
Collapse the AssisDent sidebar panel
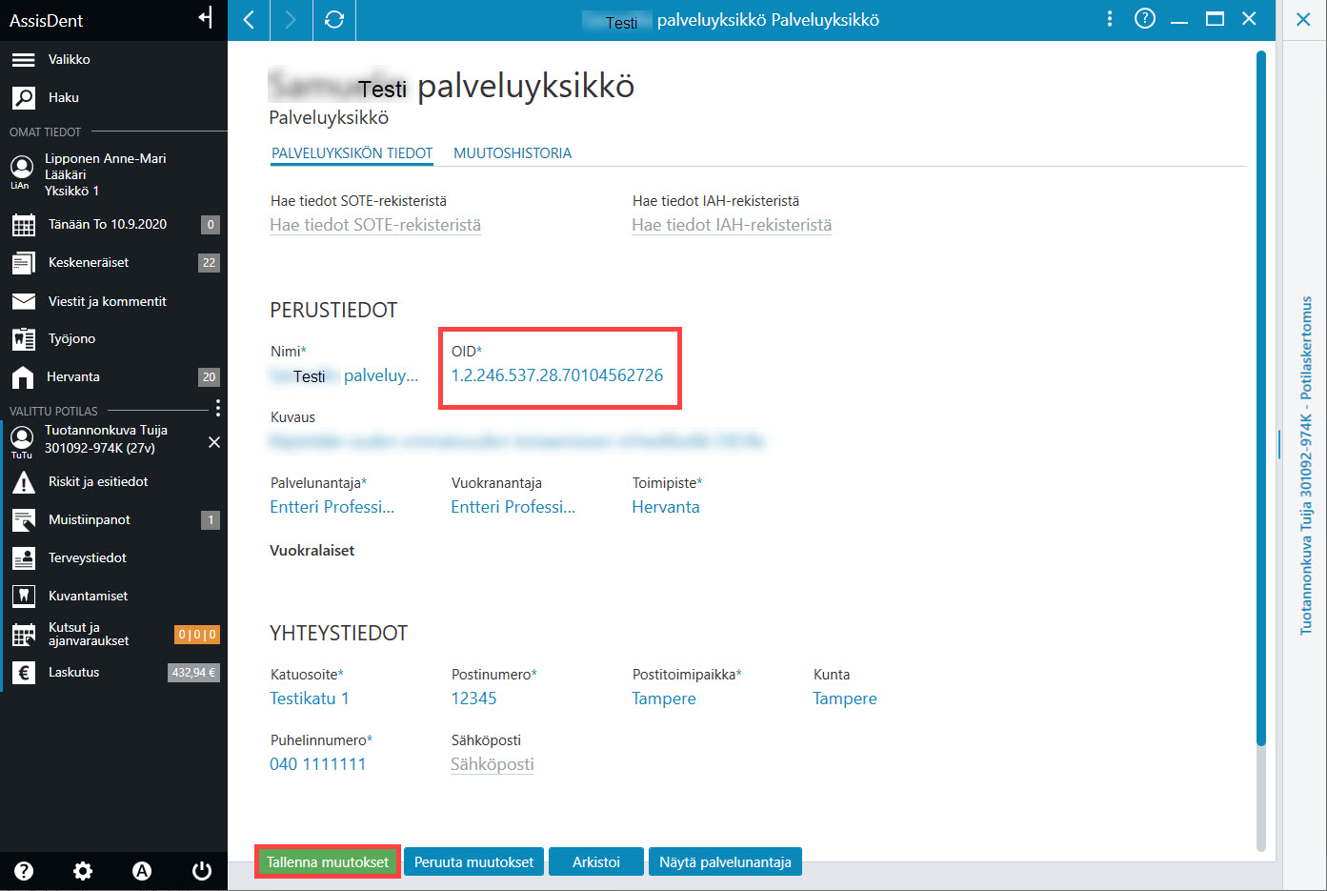tap(205, 17)
